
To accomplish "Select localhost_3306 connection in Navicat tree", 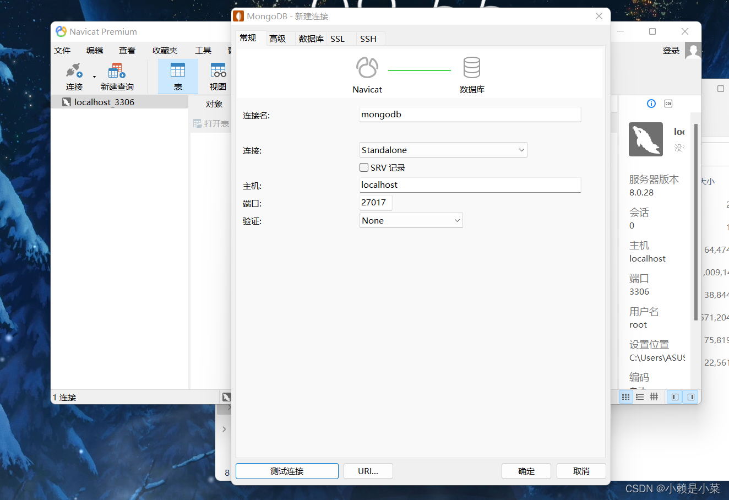I will click(119, 102).
